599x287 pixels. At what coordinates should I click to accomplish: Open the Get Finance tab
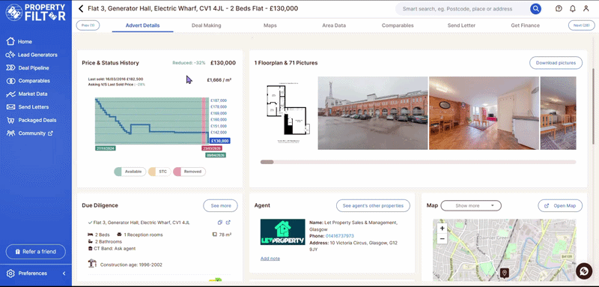(526, 25)
